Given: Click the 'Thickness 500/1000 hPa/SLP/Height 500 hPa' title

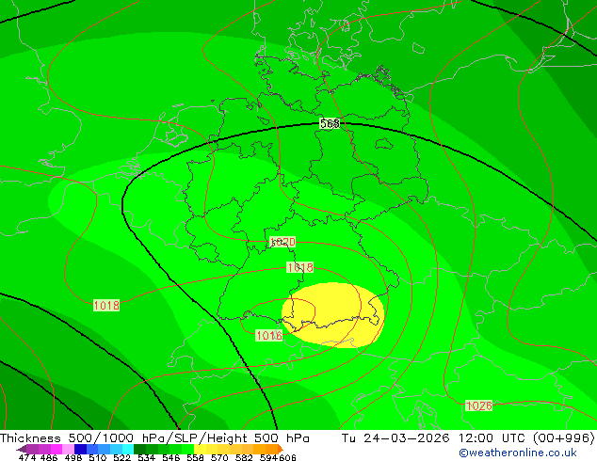Looking at the screenshot, I should coord(154,438).
